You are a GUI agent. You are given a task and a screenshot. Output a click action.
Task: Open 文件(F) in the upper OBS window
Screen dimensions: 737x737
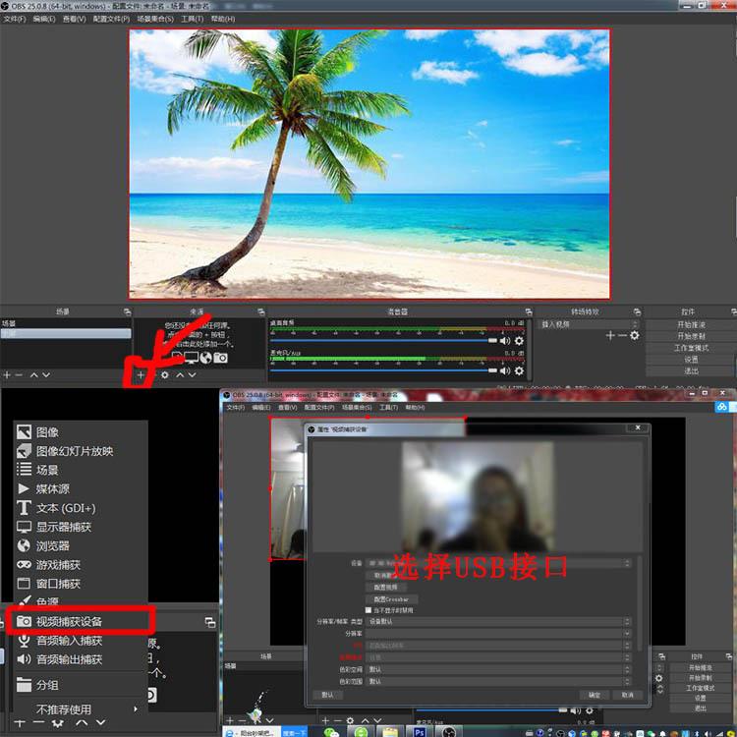(15, 19)
